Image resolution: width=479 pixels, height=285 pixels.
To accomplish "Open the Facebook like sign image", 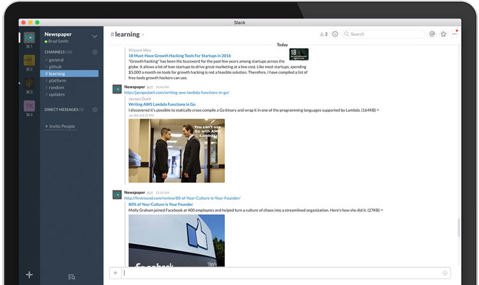I will coord(176,240).
